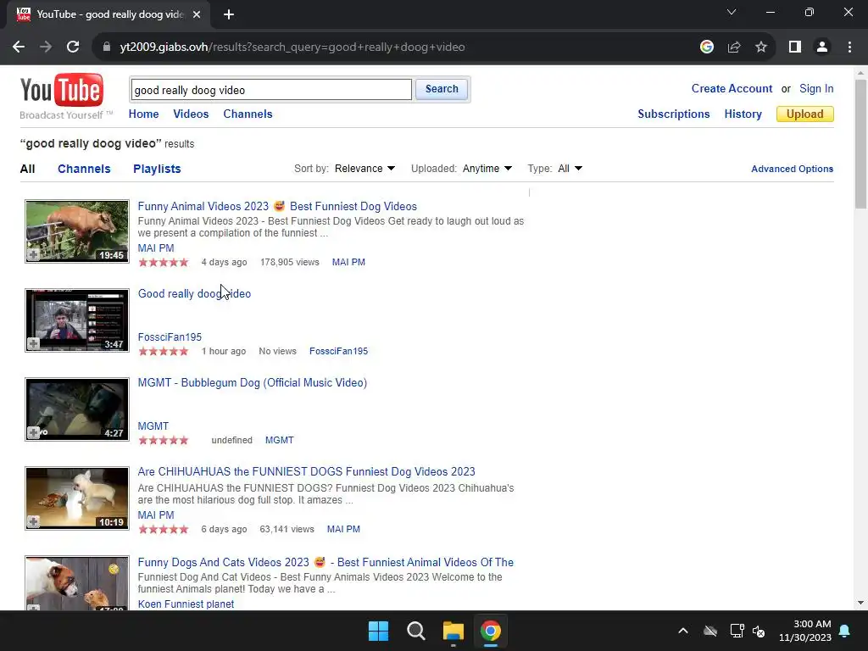Click the network tray icon
The width and height of the screenshot is (868, 651).
pos(737,631)
